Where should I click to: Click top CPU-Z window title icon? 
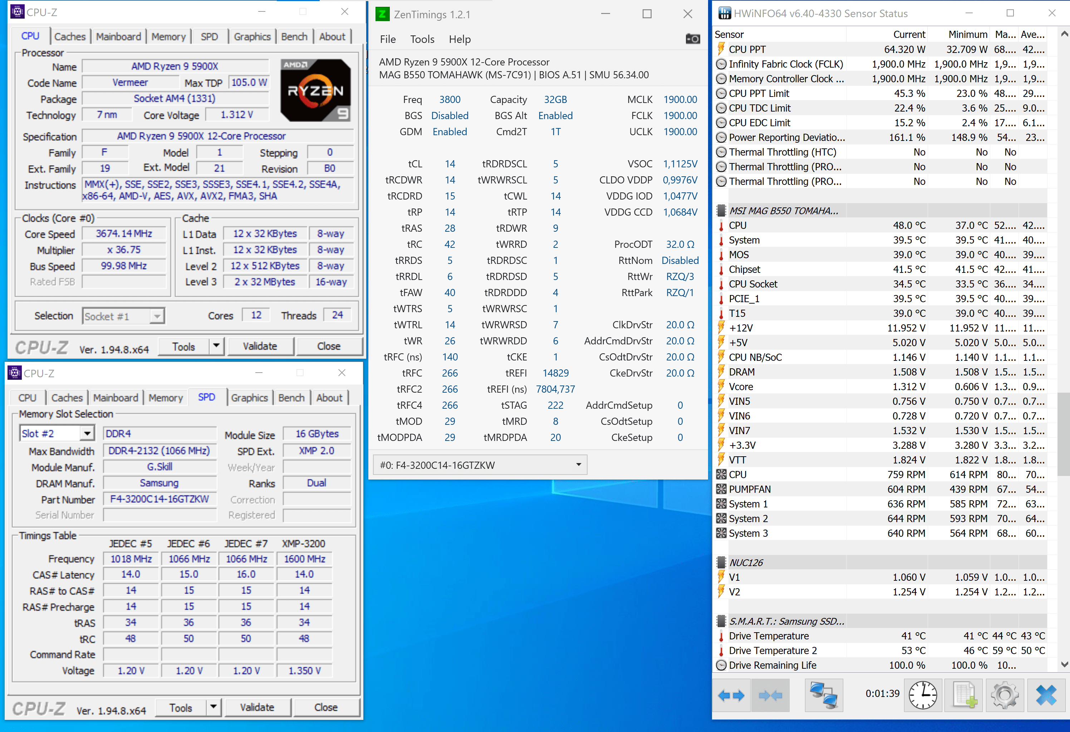click(17, 12)
